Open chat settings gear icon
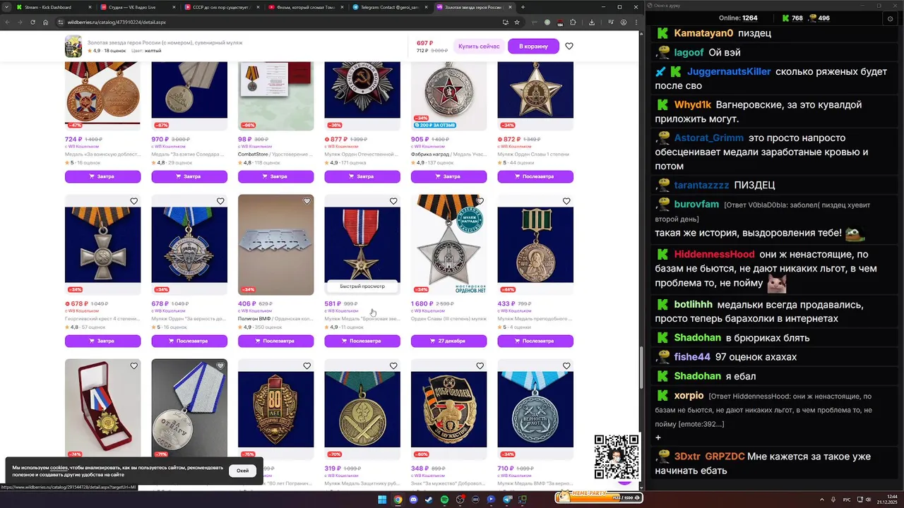The height and width of the screenshot is (508, 904). coord(890,18)
